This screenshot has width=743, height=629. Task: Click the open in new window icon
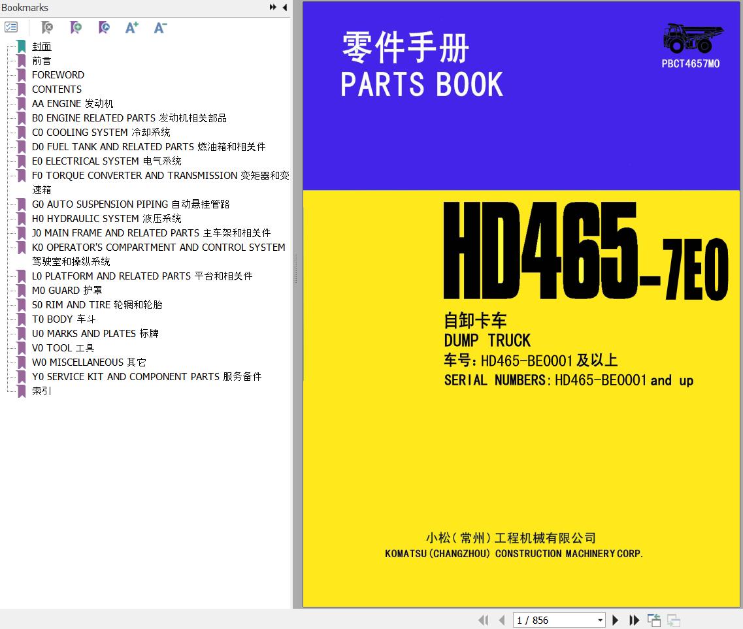pos(654,620)
